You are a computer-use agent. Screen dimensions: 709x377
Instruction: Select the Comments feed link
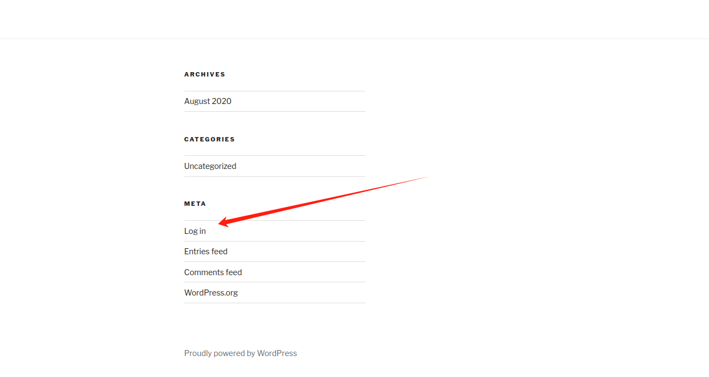[212, 272]
